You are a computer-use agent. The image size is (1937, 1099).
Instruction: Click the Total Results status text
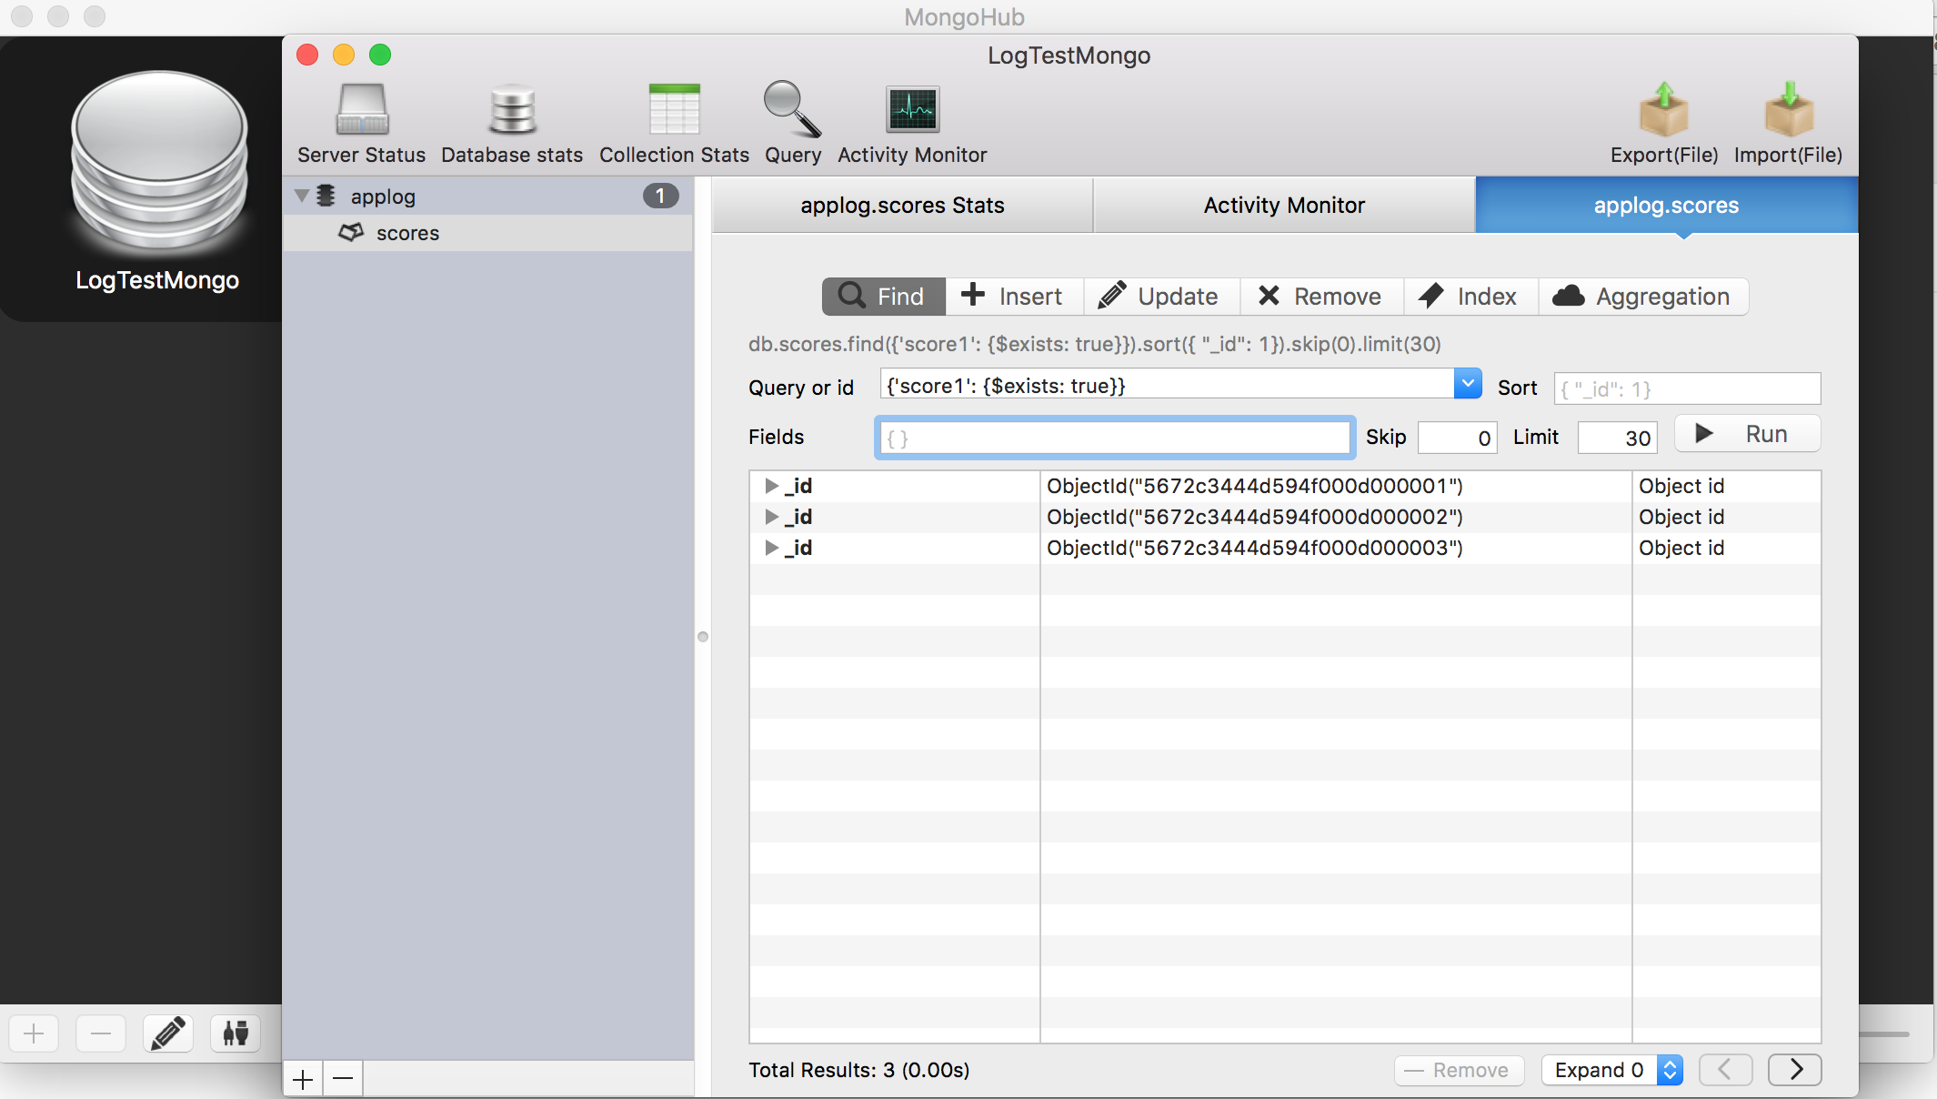(x=858, y=1070)
